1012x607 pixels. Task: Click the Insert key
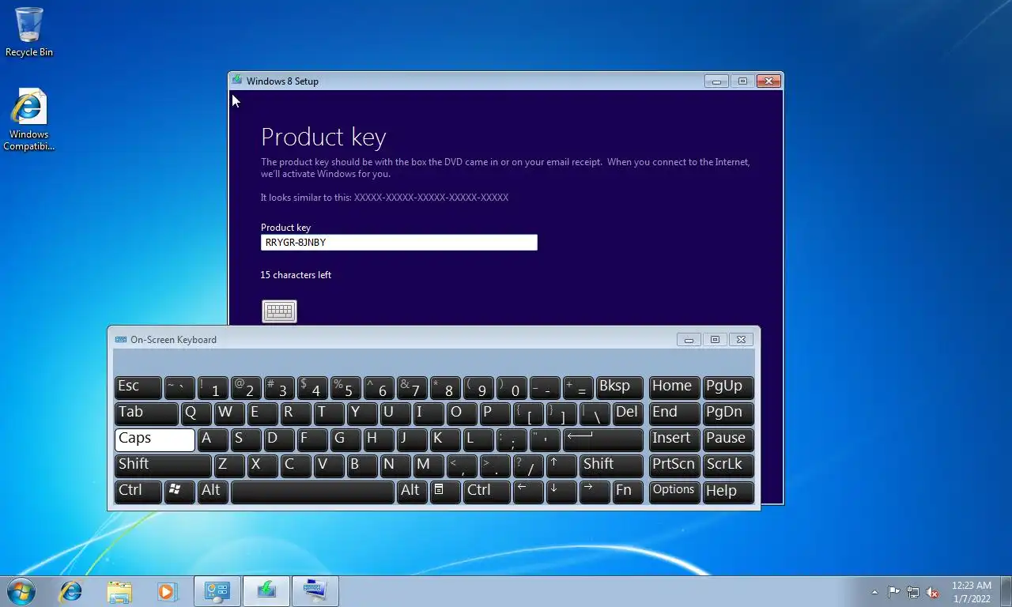(674, 439)
